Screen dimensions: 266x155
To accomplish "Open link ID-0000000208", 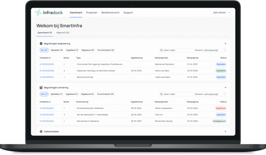I will 47,71.
